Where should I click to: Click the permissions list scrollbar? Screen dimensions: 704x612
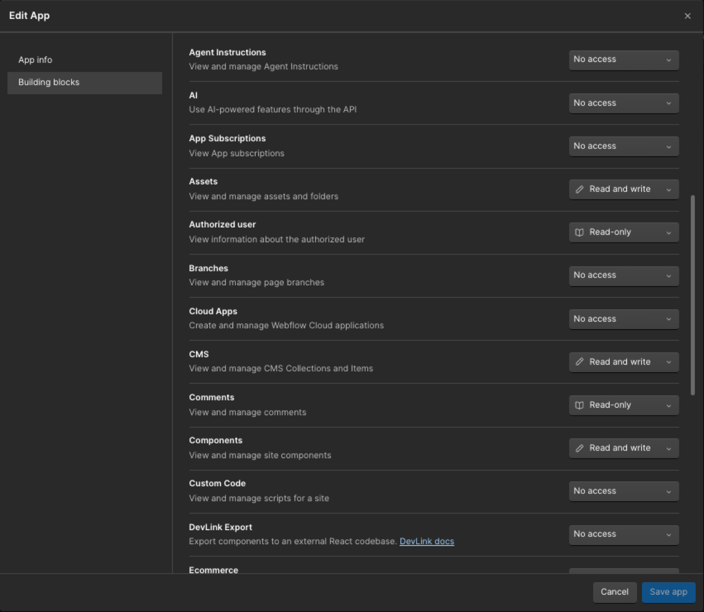coord(693,295)
